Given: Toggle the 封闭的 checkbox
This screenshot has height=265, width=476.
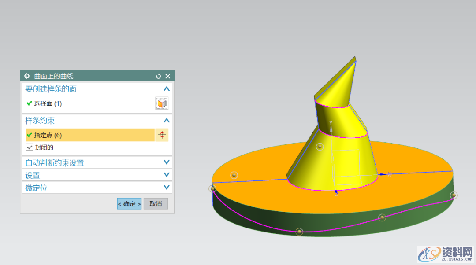Looking at the screenshot, I should 30,147.
